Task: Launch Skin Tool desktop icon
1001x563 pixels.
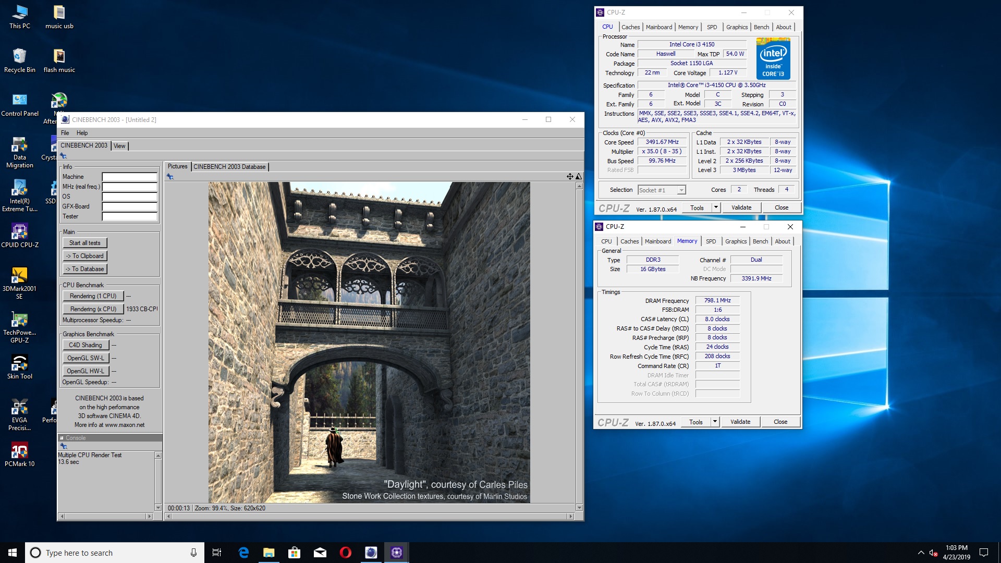Action: click(x=20, y=367)
